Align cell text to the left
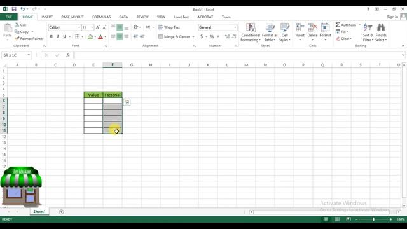Screen dimensions: 407x229 tap(113, 37)
